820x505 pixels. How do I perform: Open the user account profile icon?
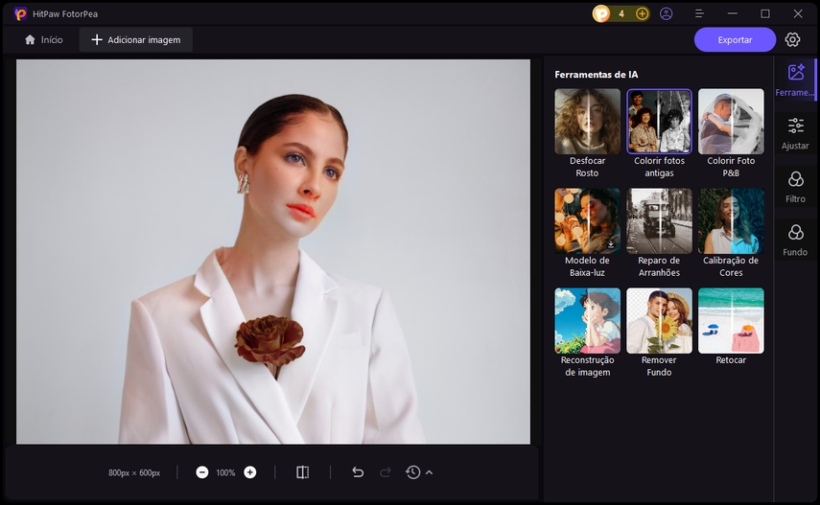667,13
